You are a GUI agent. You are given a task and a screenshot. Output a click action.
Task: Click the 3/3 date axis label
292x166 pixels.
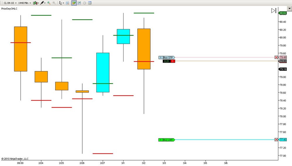pos(164,163)
